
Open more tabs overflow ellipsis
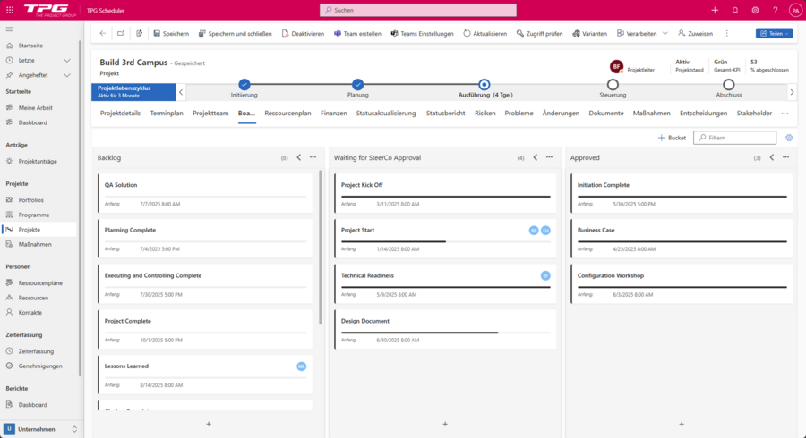click(x=785, y=114)
